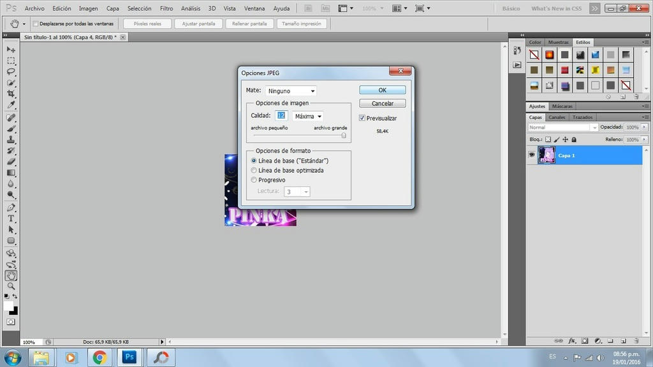
Task: Open the History panel icon
Action: click(517, 51)
